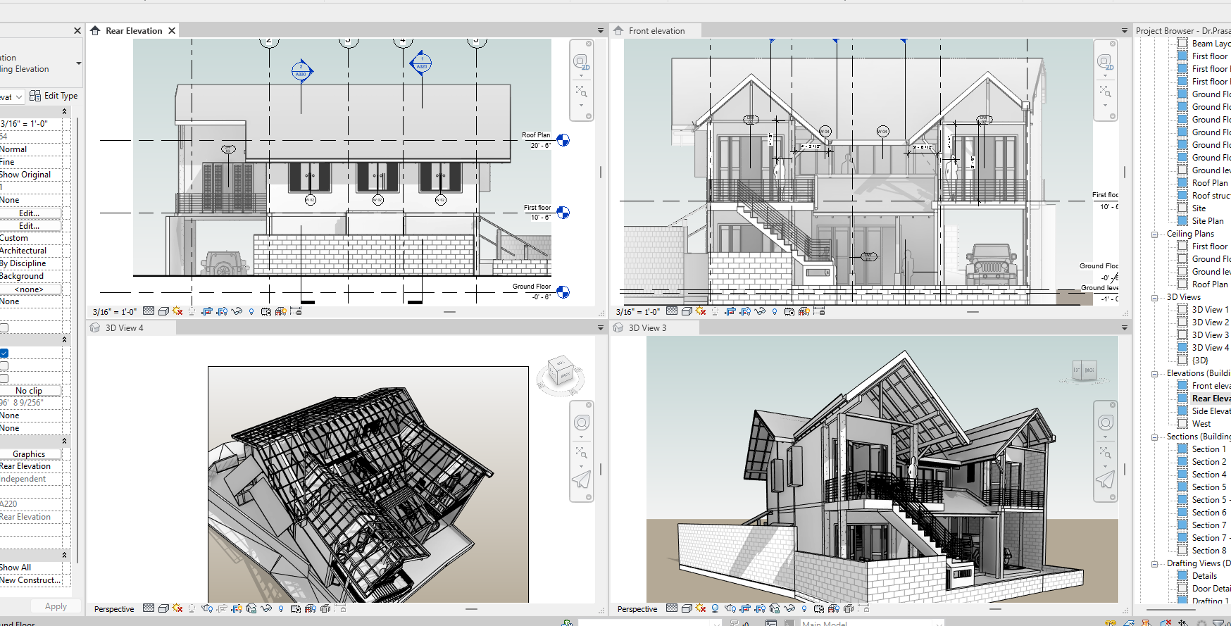
Task: Click Reveal Hidden Elements lightbulb in Rear Elevation
Action: click(x=251, y=311)
